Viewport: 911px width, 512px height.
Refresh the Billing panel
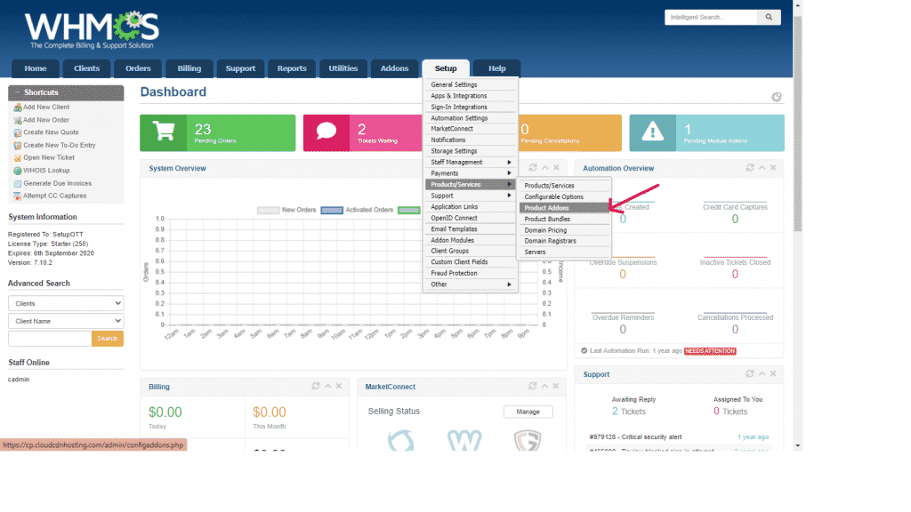pos(316,386)
